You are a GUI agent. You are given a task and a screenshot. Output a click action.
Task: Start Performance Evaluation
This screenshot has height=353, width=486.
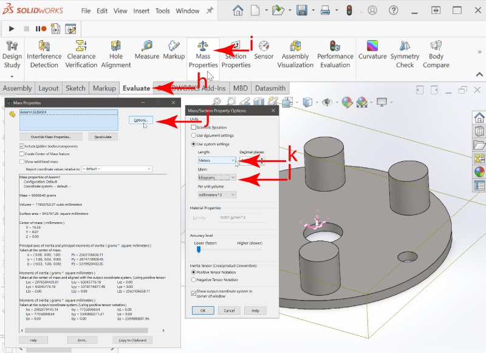335,55
